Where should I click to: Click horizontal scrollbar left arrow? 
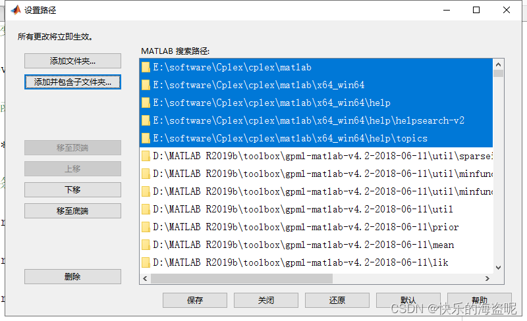pos(145,278)
